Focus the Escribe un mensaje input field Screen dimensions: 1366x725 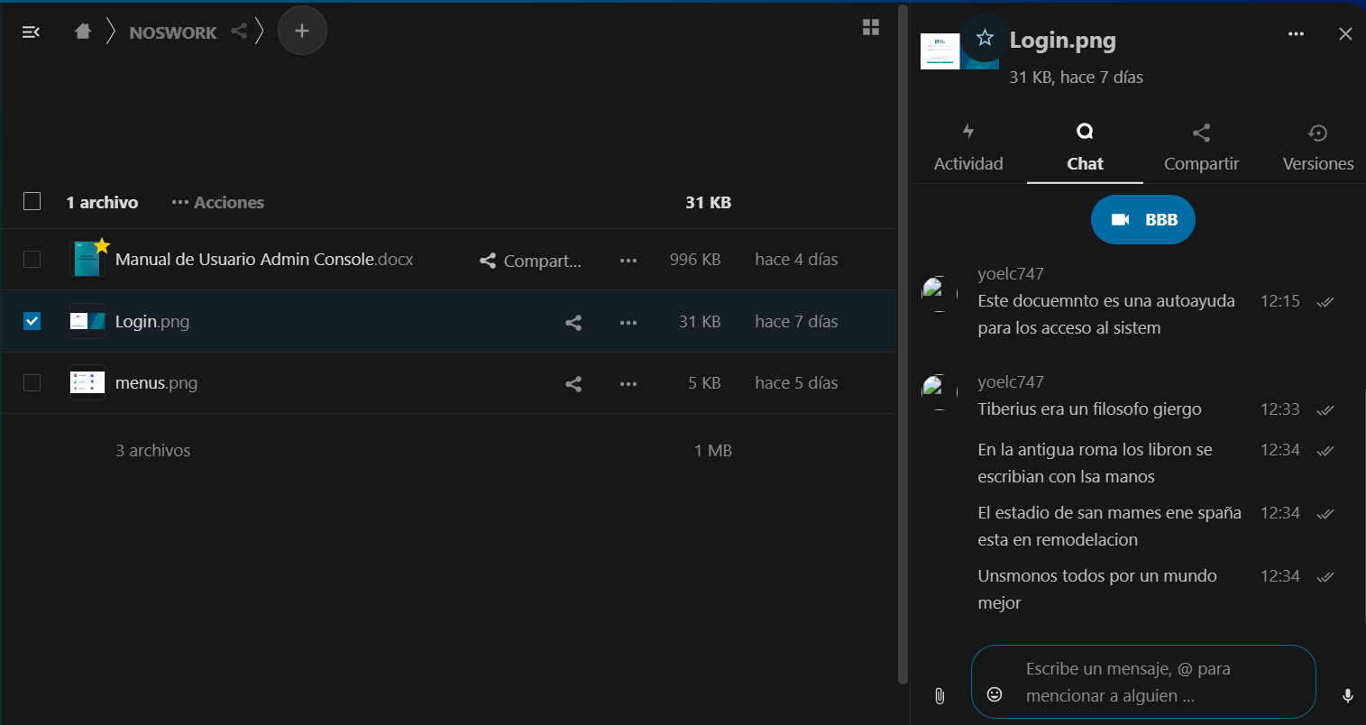click(x=1143, y=682)
